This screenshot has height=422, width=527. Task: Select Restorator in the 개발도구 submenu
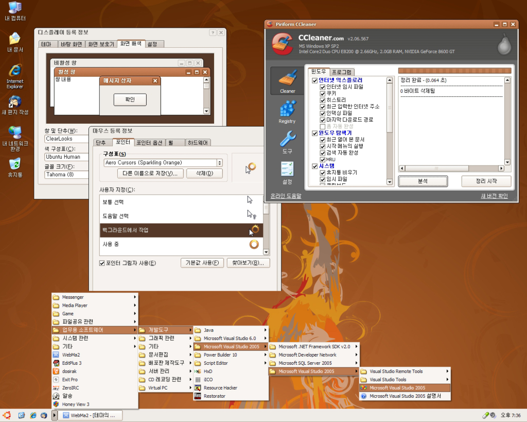pyautogui.click(x=231, y=396)
